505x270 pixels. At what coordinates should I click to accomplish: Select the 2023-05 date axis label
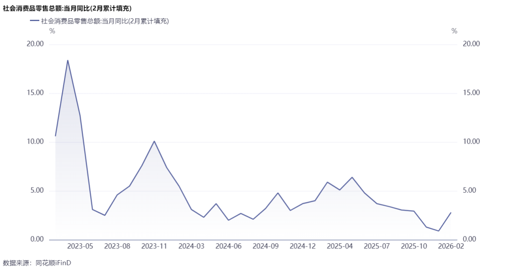pos(80,247)
